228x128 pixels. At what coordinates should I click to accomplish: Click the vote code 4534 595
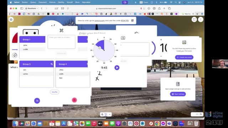tap(125, 21)
